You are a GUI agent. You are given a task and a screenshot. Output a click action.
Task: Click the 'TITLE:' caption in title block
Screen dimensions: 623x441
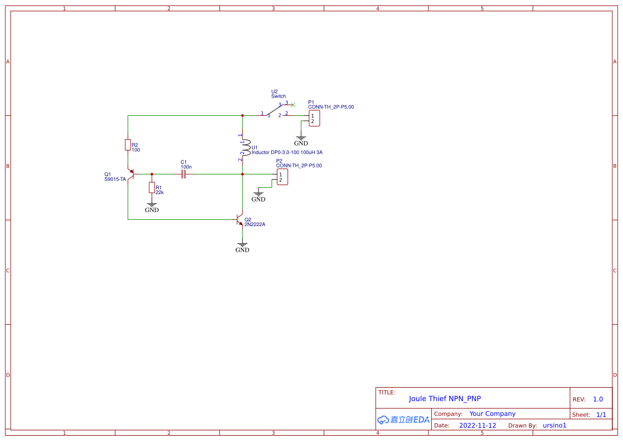(386, 392)
